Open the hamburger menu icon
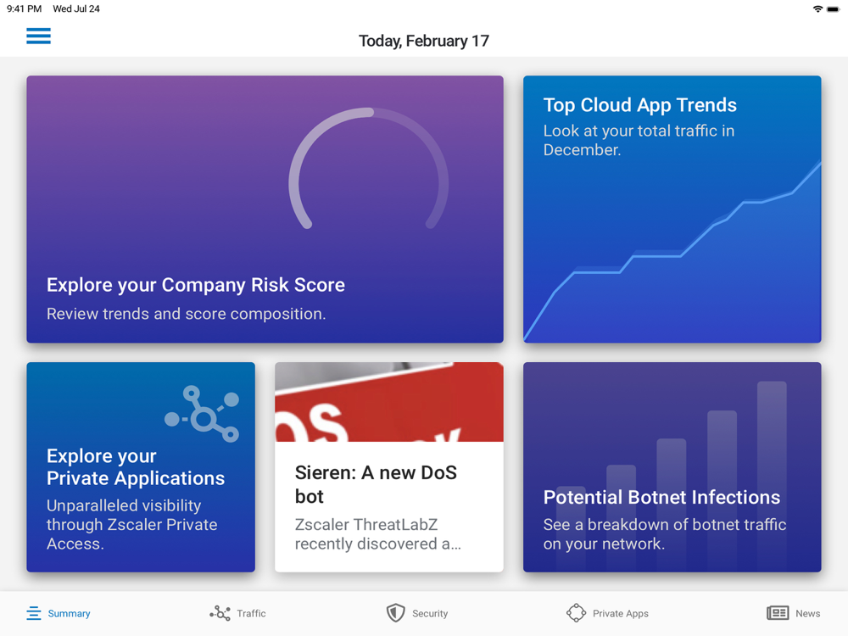 [38, 36]
